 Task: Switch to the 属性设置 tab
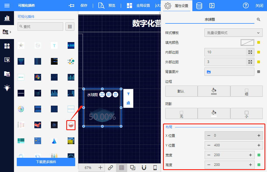click(177, 6)
